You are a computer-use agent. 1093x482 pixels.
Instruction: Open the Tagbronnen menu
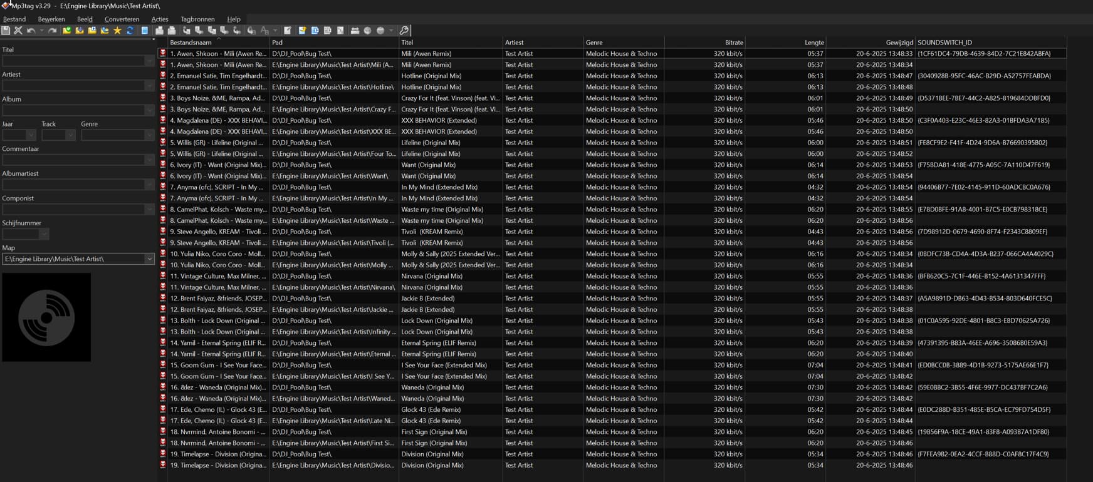197,19
